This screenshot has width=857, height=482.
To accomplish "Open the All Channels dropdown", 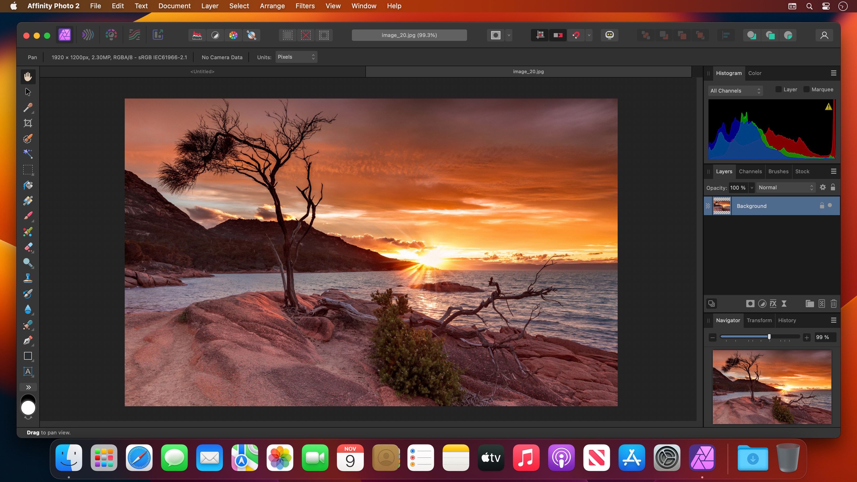I will [735, 91].
